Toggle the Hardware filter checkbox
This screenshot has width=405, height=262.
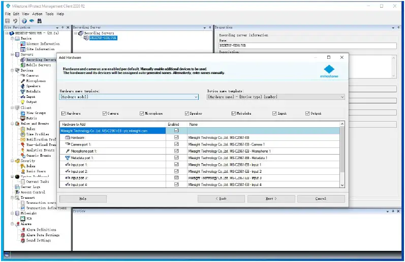tap(64, 114)
